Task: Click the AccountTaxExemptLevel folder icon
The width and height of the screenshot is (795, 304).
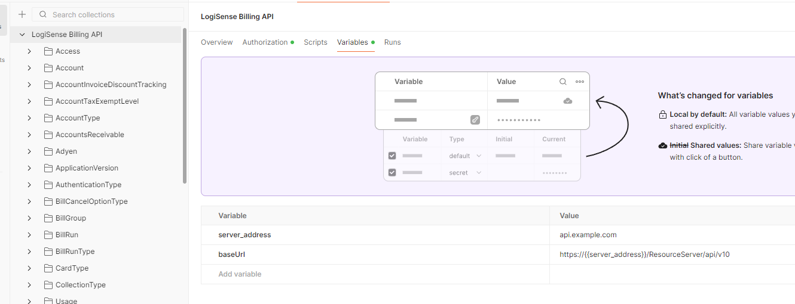Action: click(x=48, y=101)
